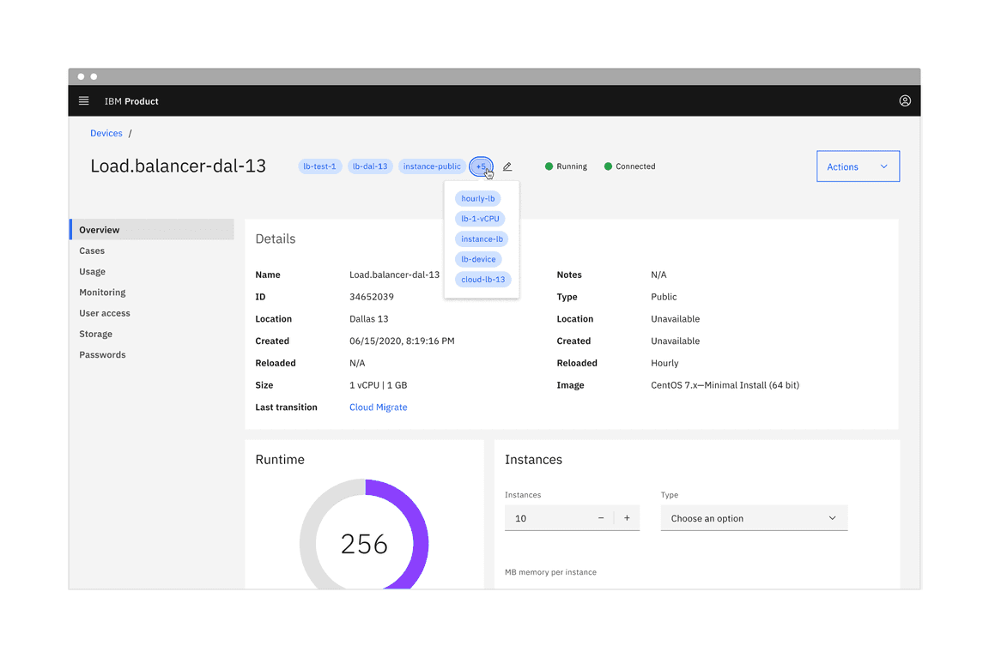Open the hamburger navigation menu
The height and width of the screenshot is (658, 989).
click(83, 100)
